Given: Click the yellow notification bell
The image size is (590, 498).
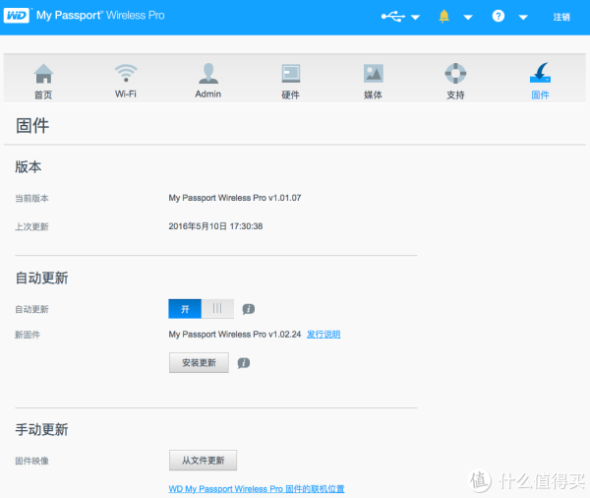Looking at the screenshot, I should click(444, 16).
